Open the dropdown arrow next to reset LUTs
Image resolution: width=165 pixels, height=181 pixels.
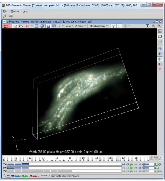[32, 26]
